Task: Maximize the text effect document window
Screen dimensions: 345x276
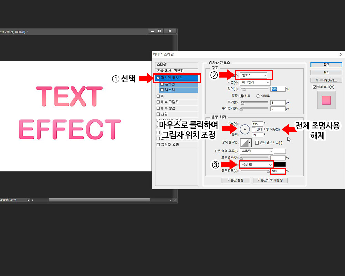Action: 160,31
